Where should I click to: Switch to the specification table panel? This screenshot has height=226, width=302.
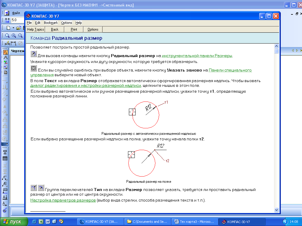(x=5, y=72)
